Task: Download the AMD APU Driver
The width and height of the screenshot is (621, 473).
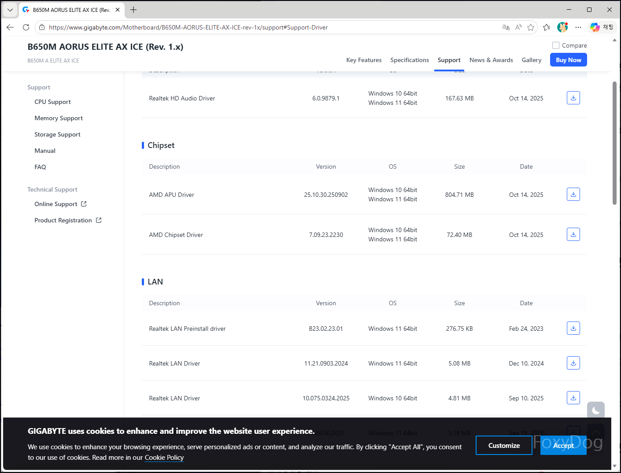Action: click(573, 194)
